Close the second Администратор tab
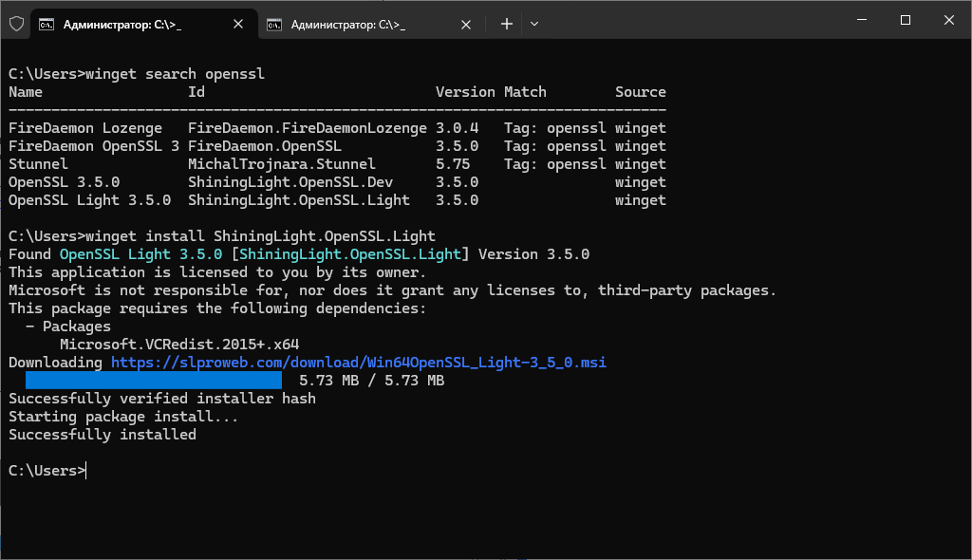 (x=466, y=24)
